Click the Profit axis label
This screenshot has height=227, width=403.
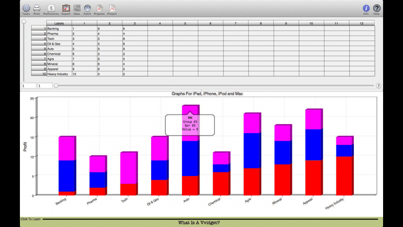[x=25, y=146]
